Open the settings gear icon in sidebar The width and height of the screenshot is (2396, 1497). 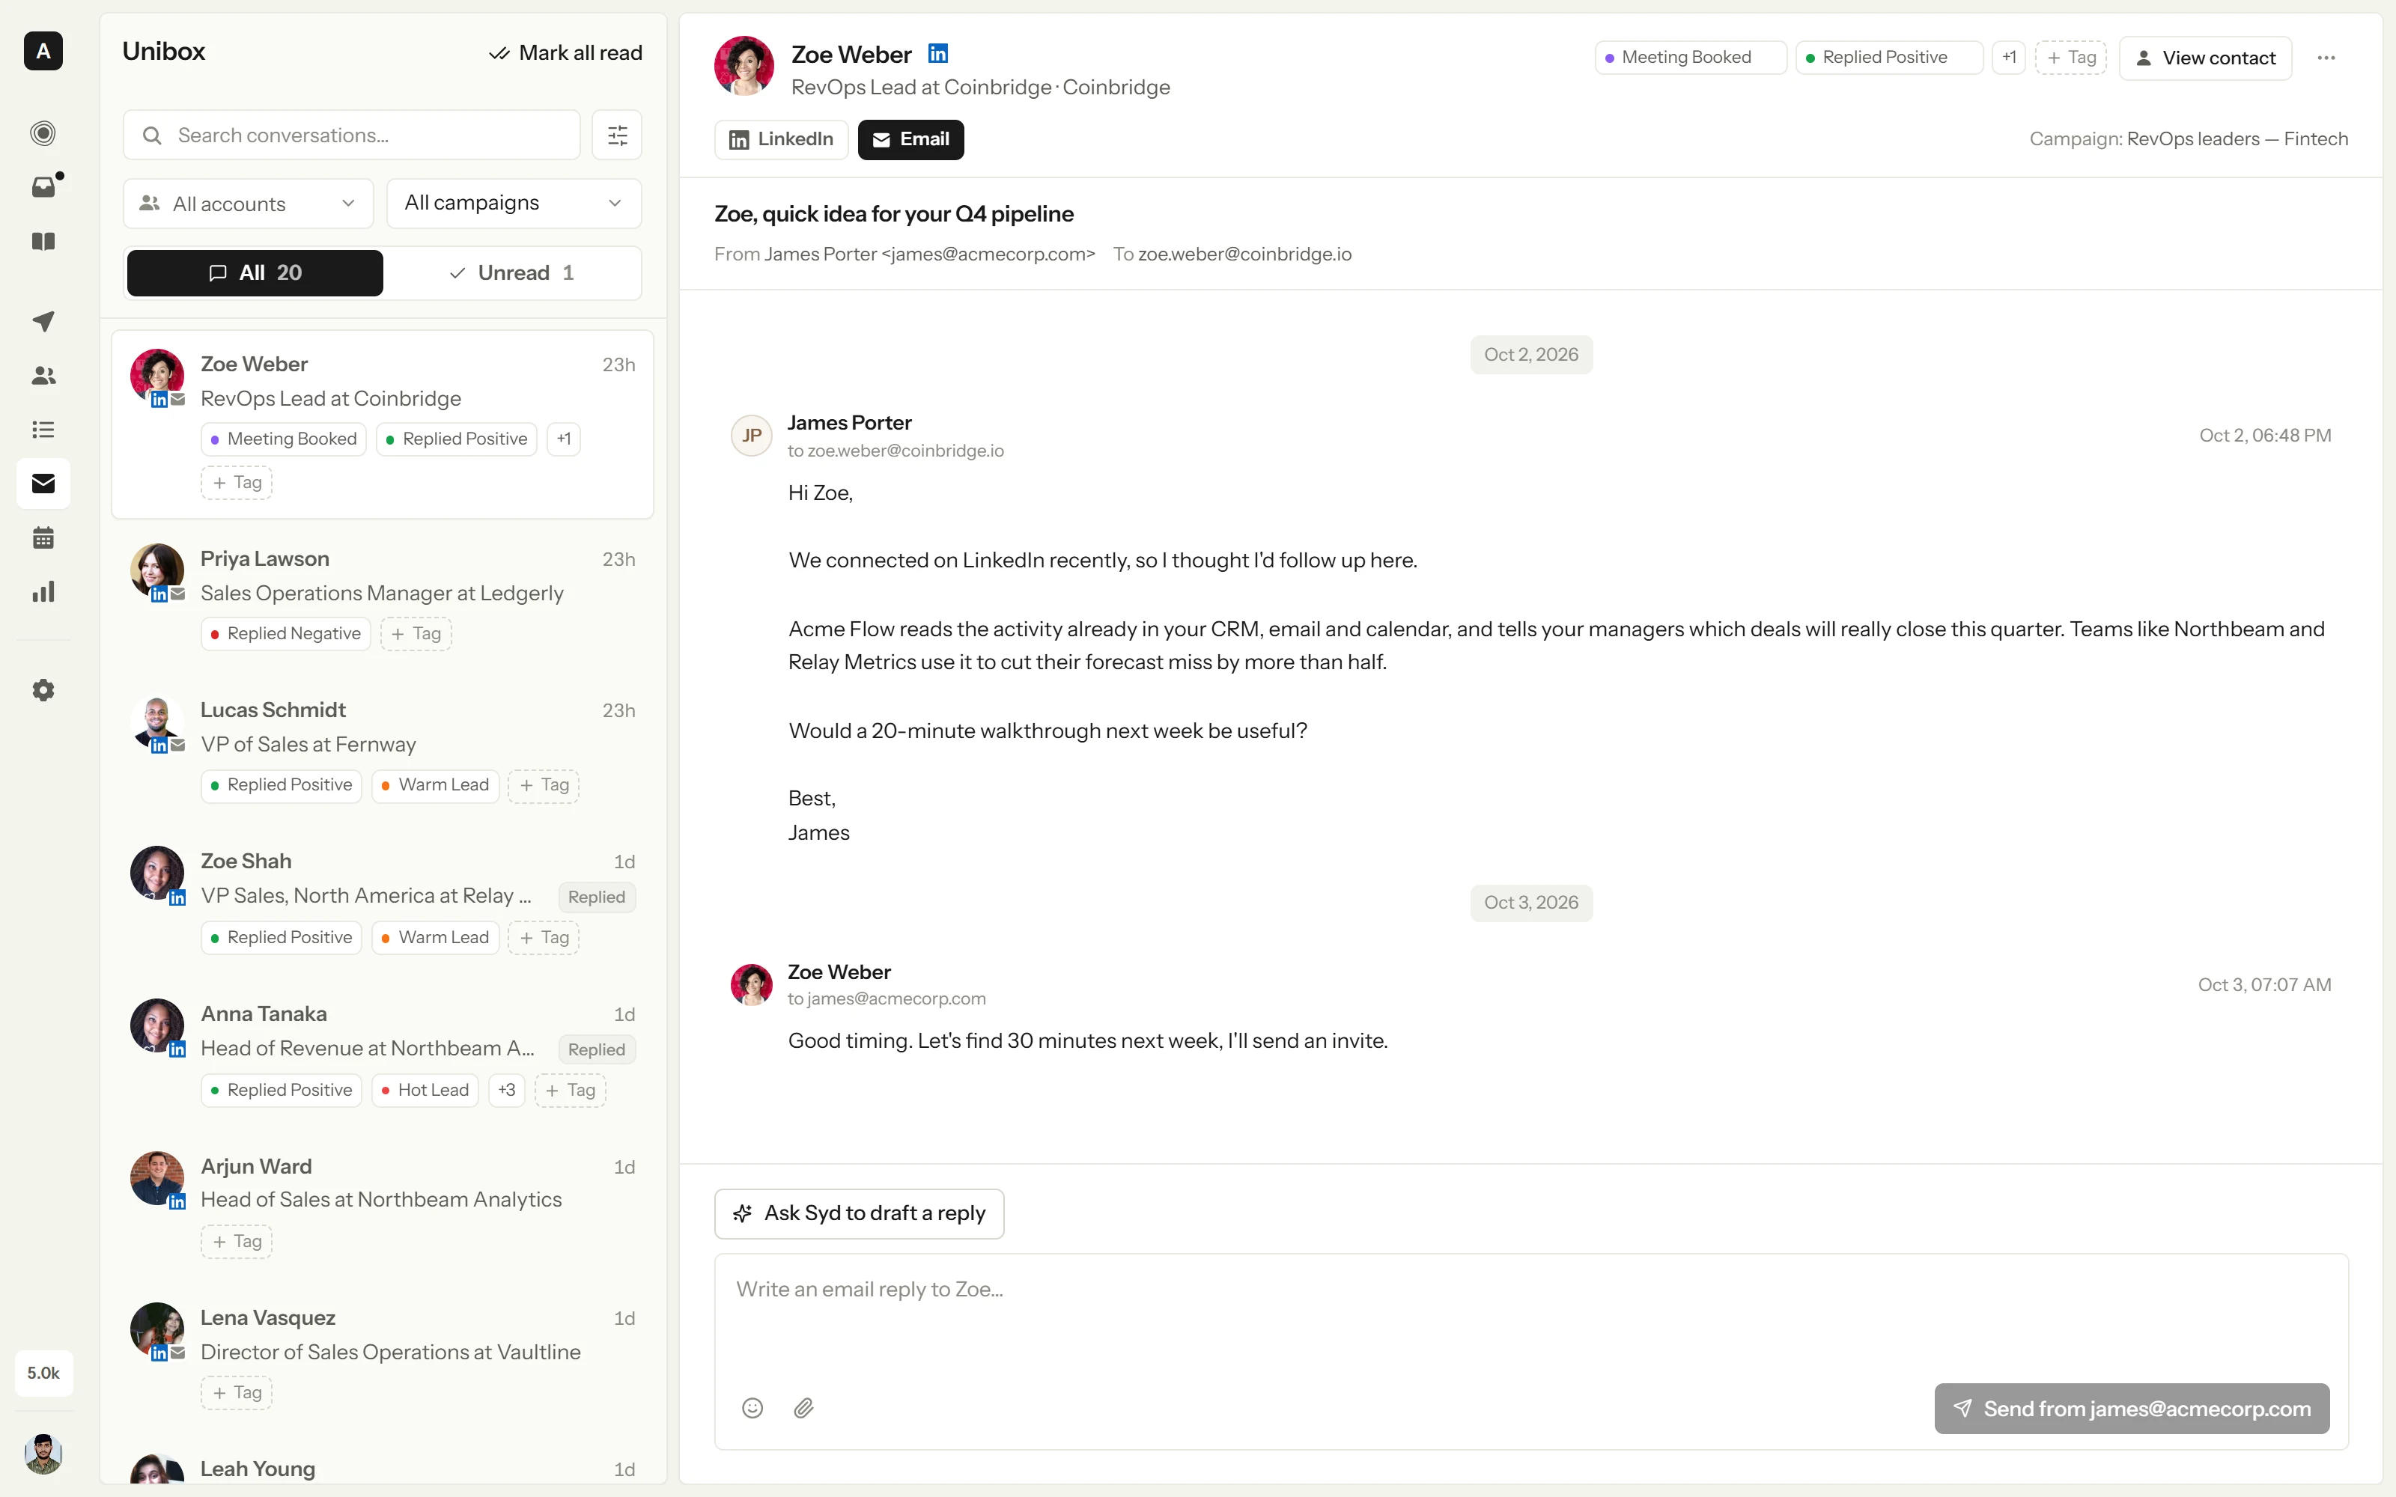[43, 690]
